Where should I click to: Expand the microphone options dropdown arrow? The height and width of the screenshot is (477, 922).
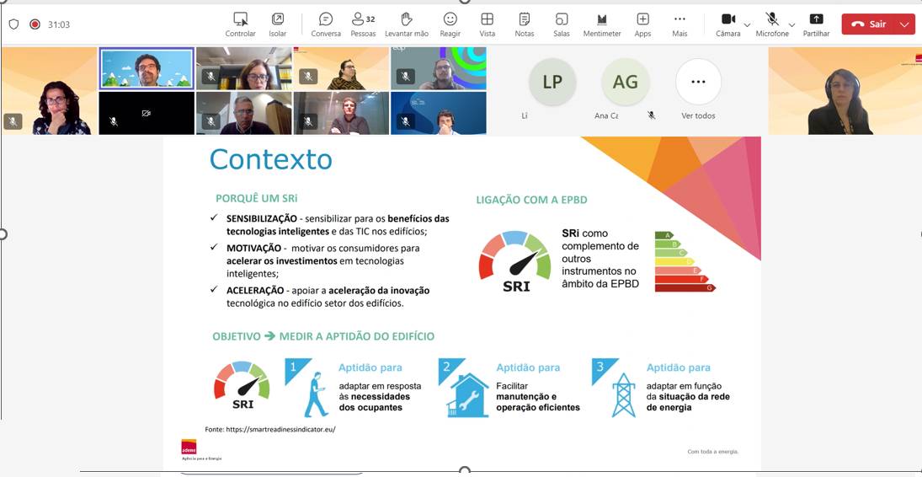point(791,25)
